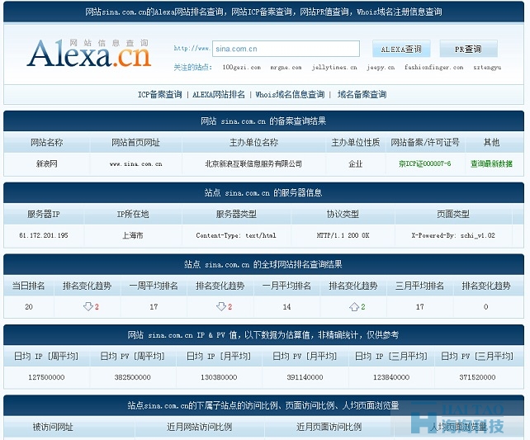Open the fashionfinger.com followed site link

tap(433, 67)
